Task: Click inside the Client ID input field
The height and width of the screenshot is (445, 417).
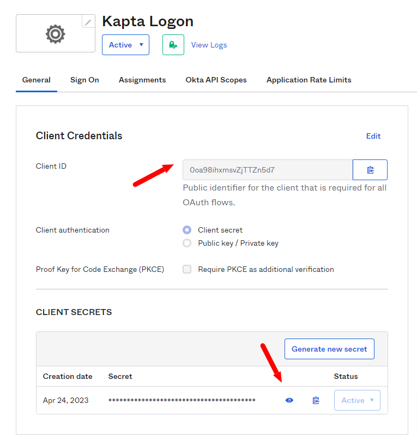Action: click(267, 169)
